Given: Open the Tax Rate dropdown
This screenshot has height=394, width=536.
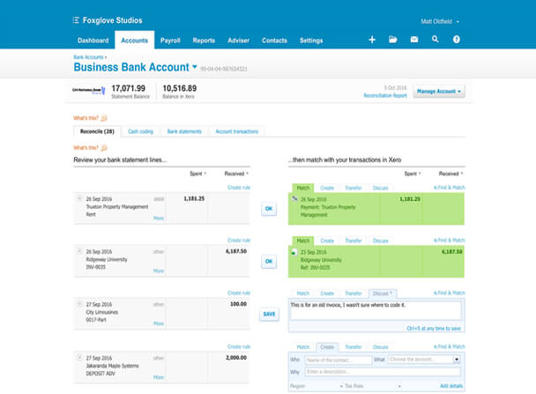Looking at the screenshot, I should click(x=373, y=386).
